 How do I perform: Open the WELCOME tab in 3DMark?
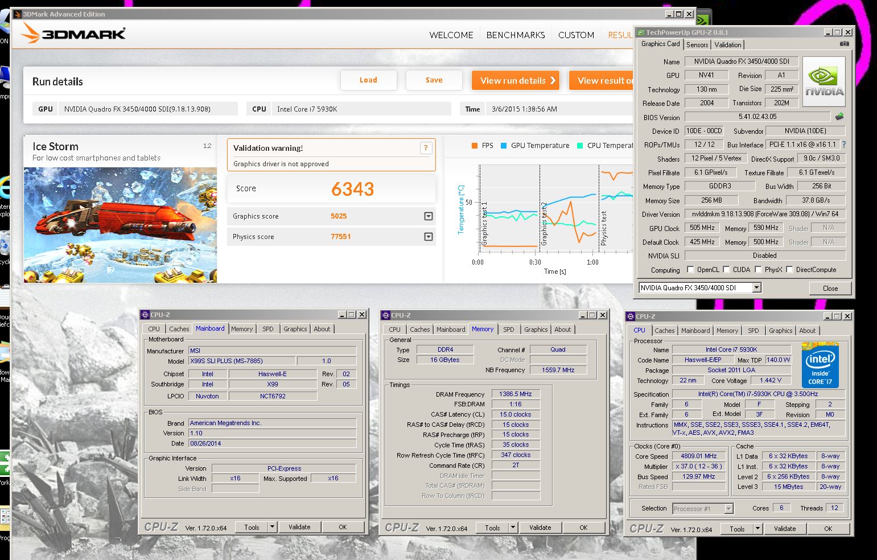[451, 35]
